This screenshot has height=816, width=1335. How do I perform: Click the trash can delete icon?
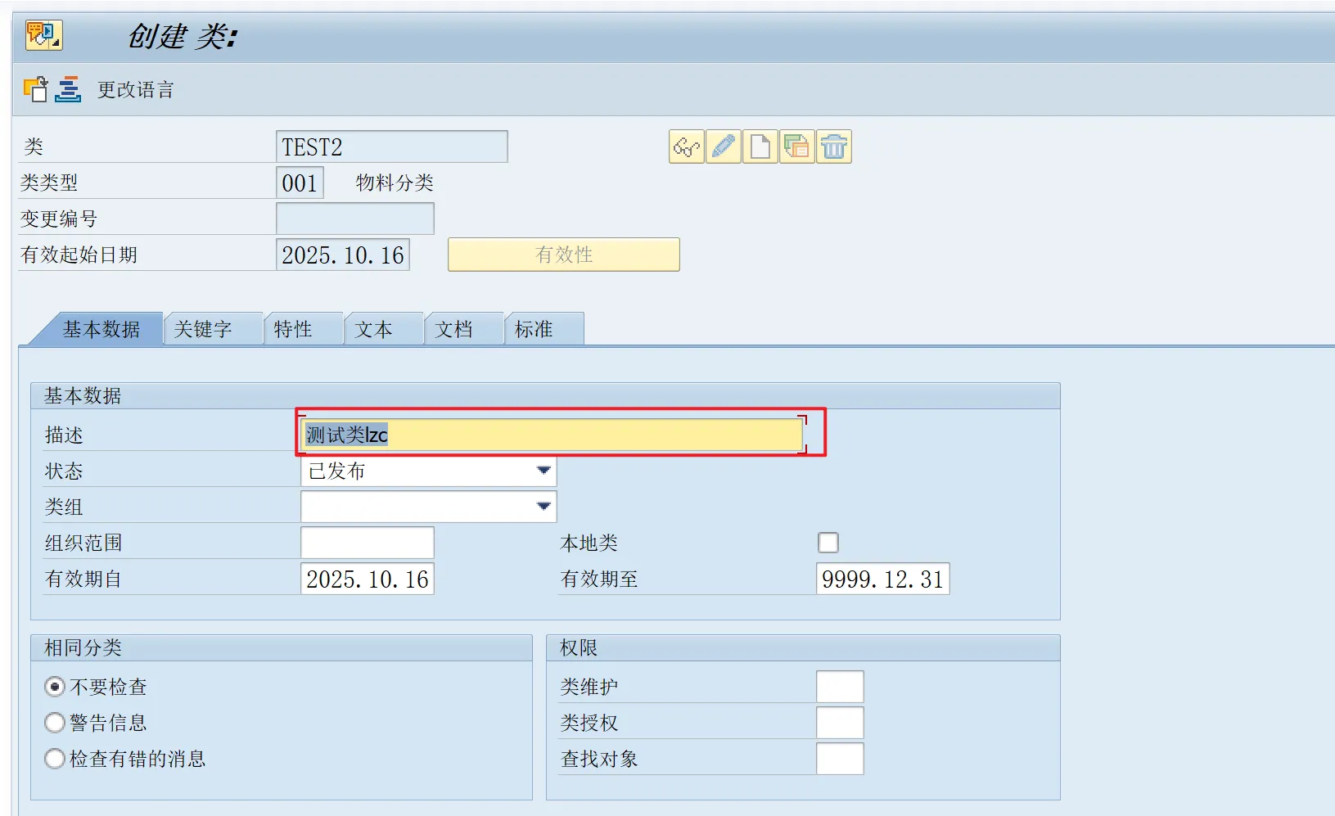[833, 147]
